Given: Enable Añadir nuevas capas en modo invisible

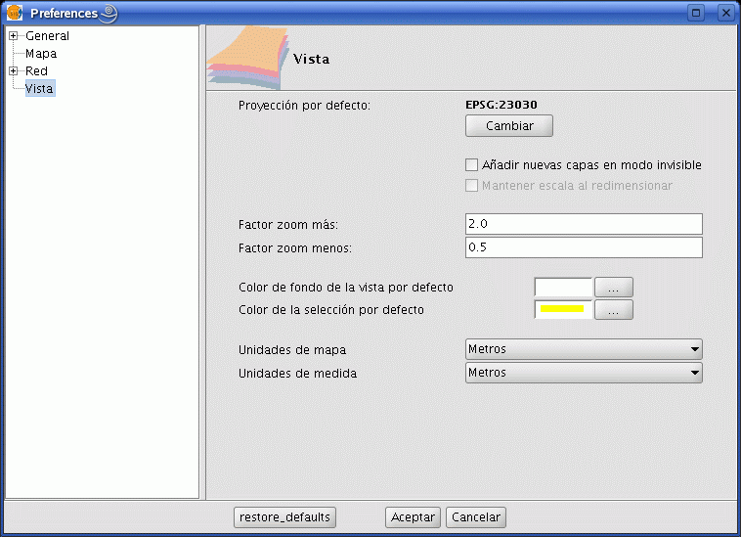Looking at the screenshot, I should (x=471, y=165).
